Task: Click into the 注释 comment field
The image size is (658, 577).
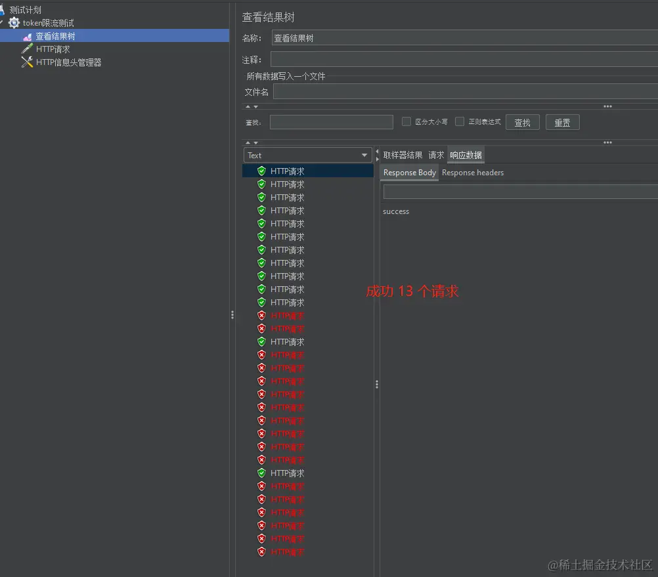Action: [464, 59]
